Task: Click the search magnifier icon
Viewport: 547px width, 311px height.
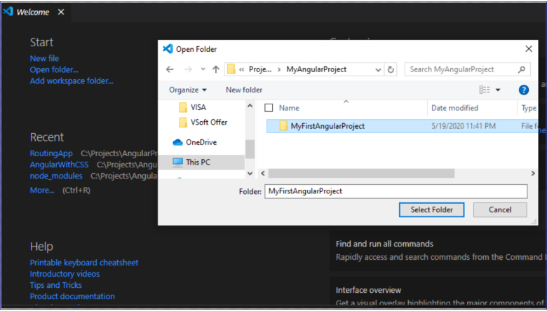Action: tap(521, 69)
